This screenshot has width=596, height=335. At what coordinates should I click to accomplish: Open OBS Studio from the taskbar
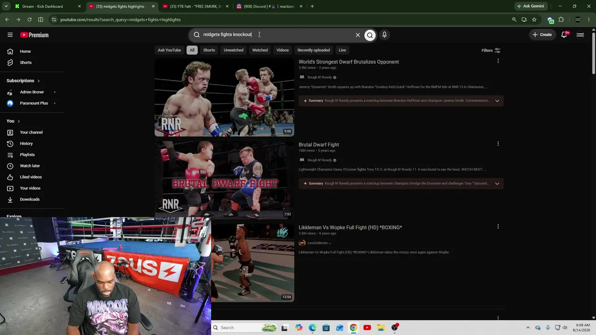[394, 328]
